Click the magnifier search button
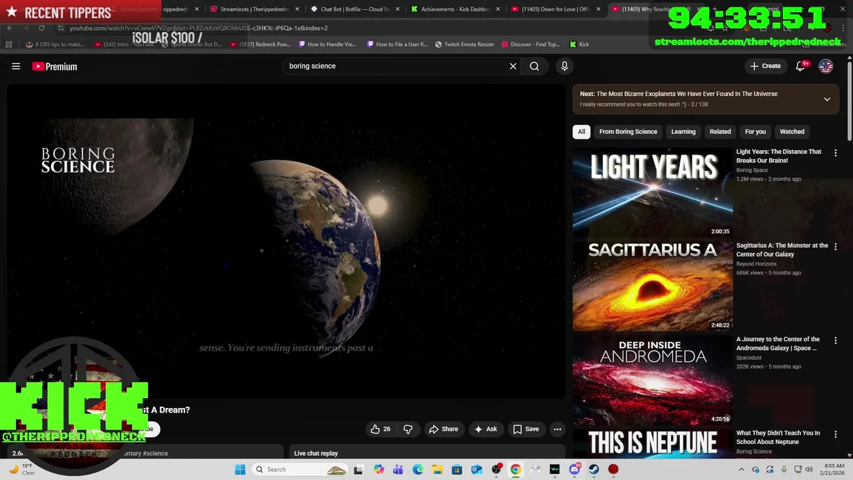The height and width of the screenshot is (480, 853). tap(534, 66)
